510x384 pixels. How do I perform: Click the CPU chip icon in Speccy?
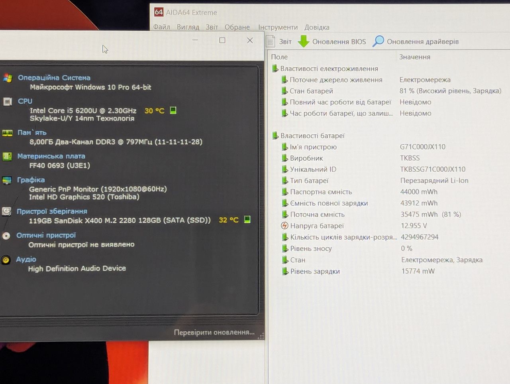7,102
